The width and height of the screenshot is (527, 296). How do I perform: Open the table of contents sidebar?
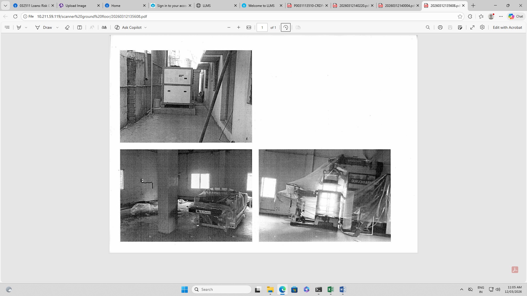pos(7,27)
